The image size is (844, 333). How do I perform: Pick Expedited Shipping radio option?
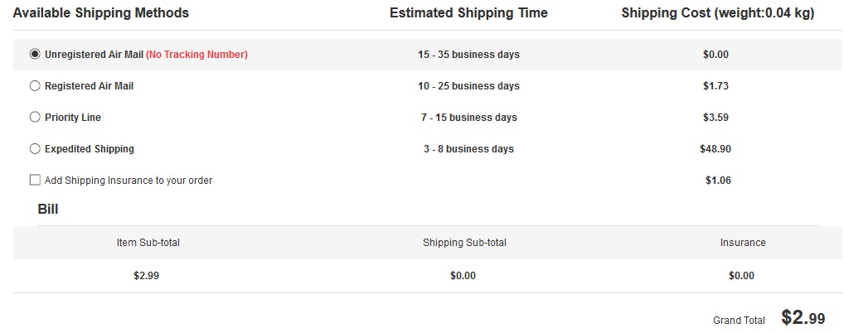click(35, 149)
